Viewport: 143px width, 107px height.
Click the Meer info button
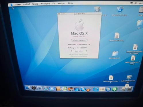click(x=79, y=51)
